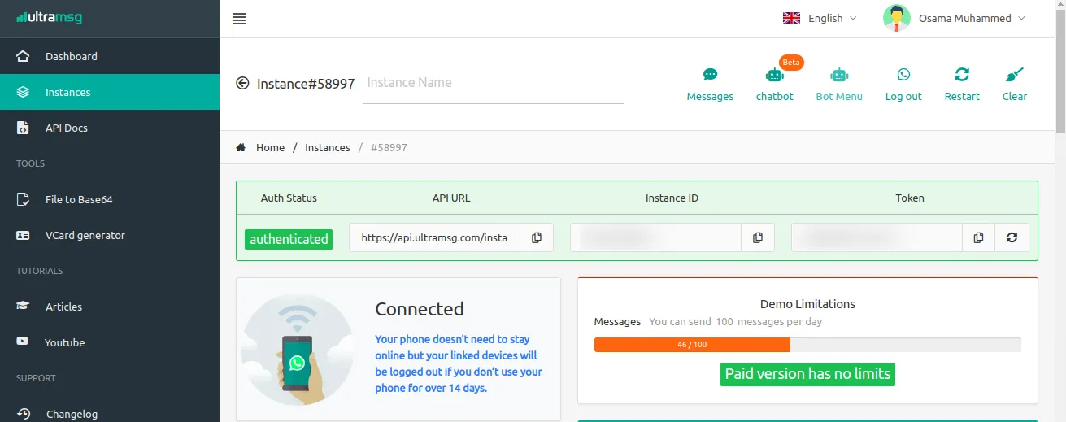
Task: Click the VCard generator card icon
Action: coord(23,235)
